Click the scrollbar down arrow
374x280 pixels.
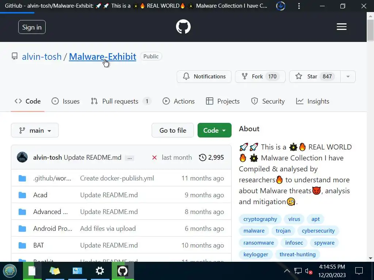pyautogui.click(x=370, y=258)
